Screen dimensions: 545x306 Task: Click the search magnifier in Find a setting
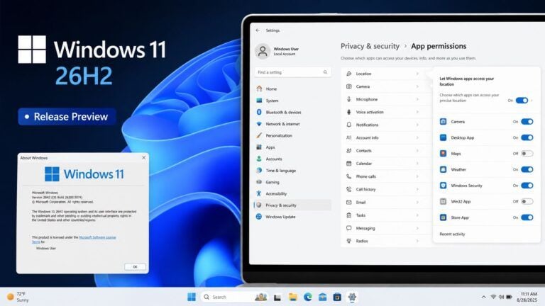325,72
